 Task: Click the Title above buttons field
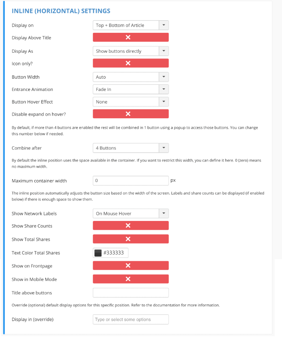click(x=131, y=293)
